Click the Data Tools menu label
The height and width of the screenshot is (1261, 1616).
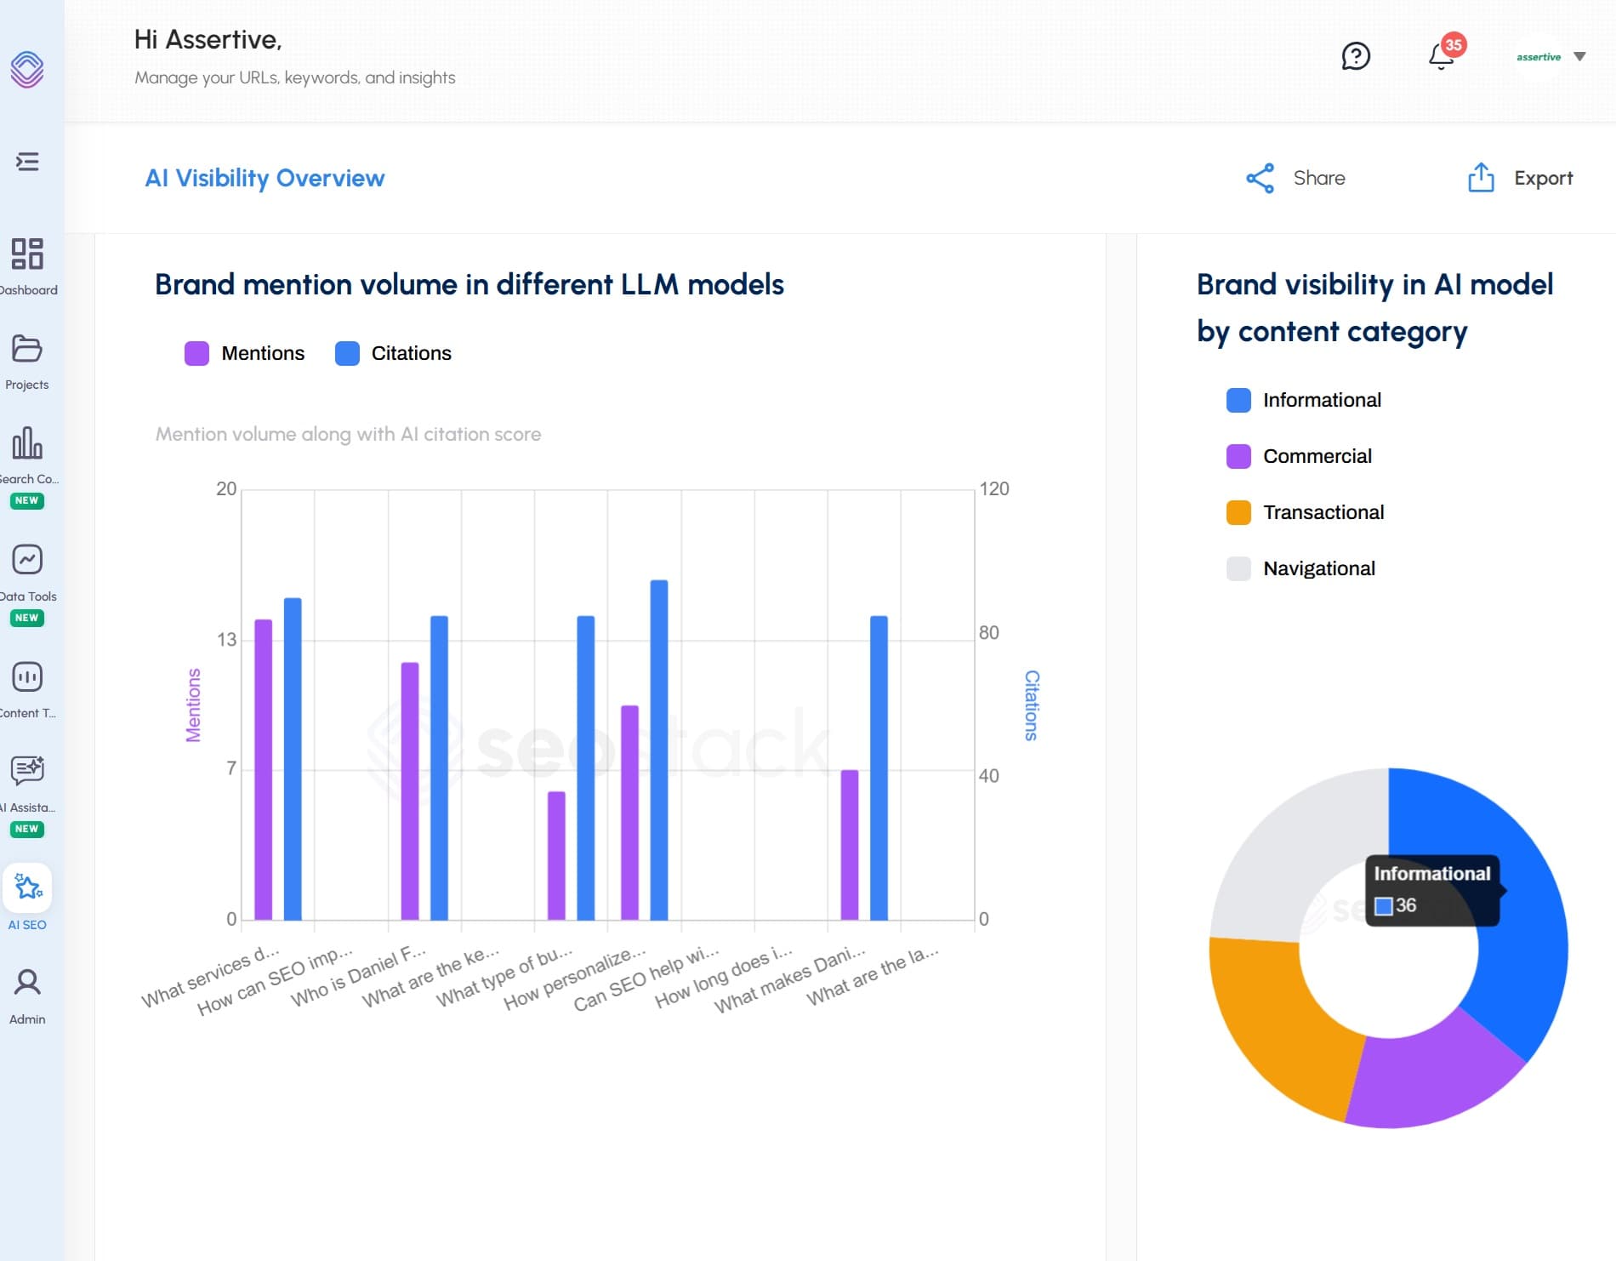pos(28,596)
